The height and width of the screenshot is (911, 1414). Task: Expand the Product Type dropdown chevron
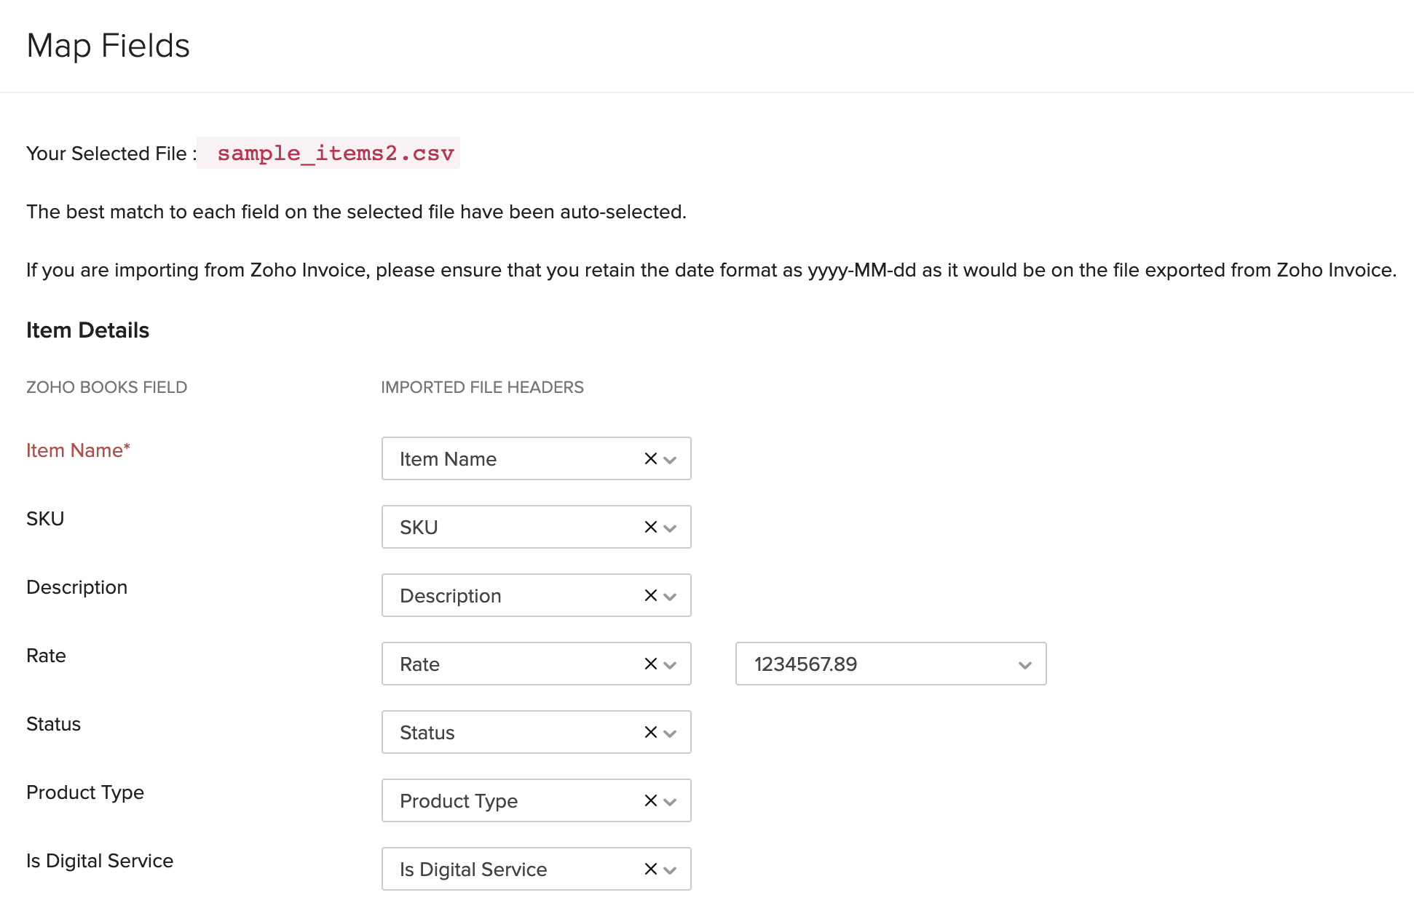tap(671, 802)
